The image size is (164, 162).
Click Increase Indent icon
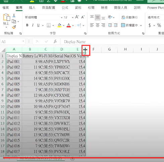click(x=116, y=25)
